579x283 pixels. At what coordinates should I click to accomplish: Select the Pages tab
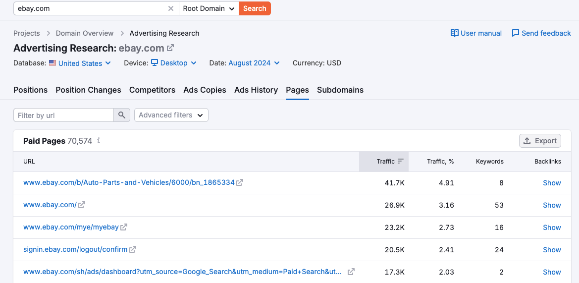(x=297, y=90)
